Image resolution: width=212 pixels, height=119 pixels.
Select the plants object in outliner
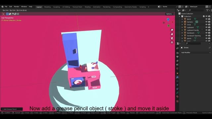point(189,38)
